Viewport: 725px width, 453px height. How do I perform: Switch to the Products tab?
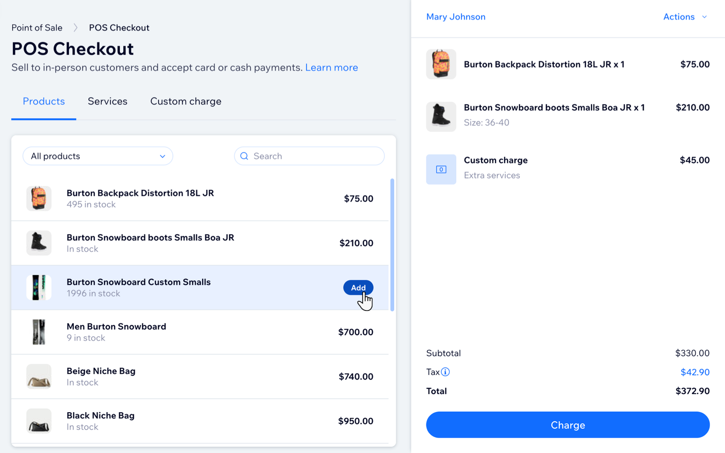(x=44, y=101)
